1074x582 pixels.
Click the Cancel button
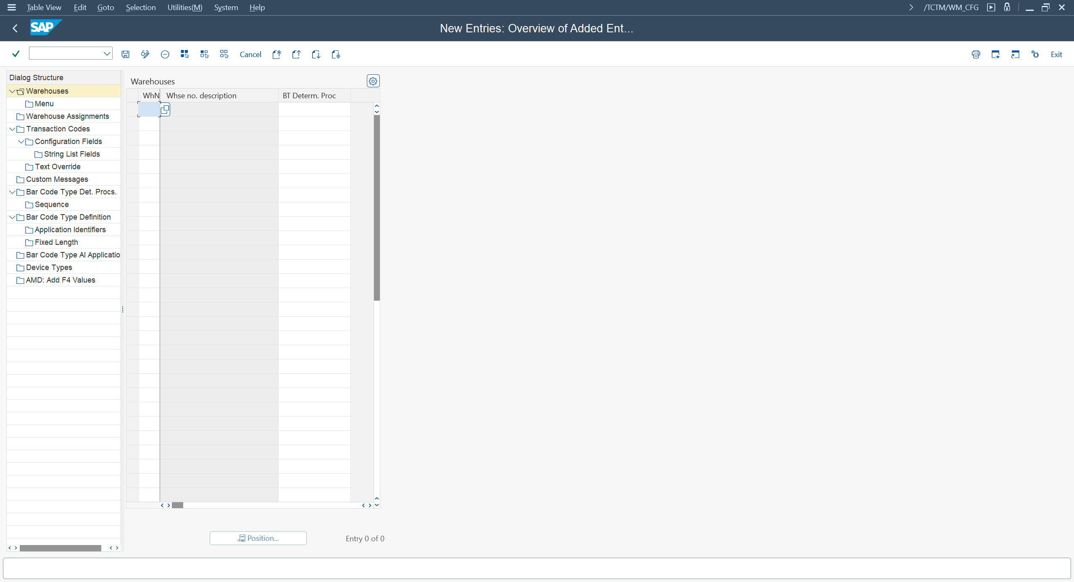(250, 54)
